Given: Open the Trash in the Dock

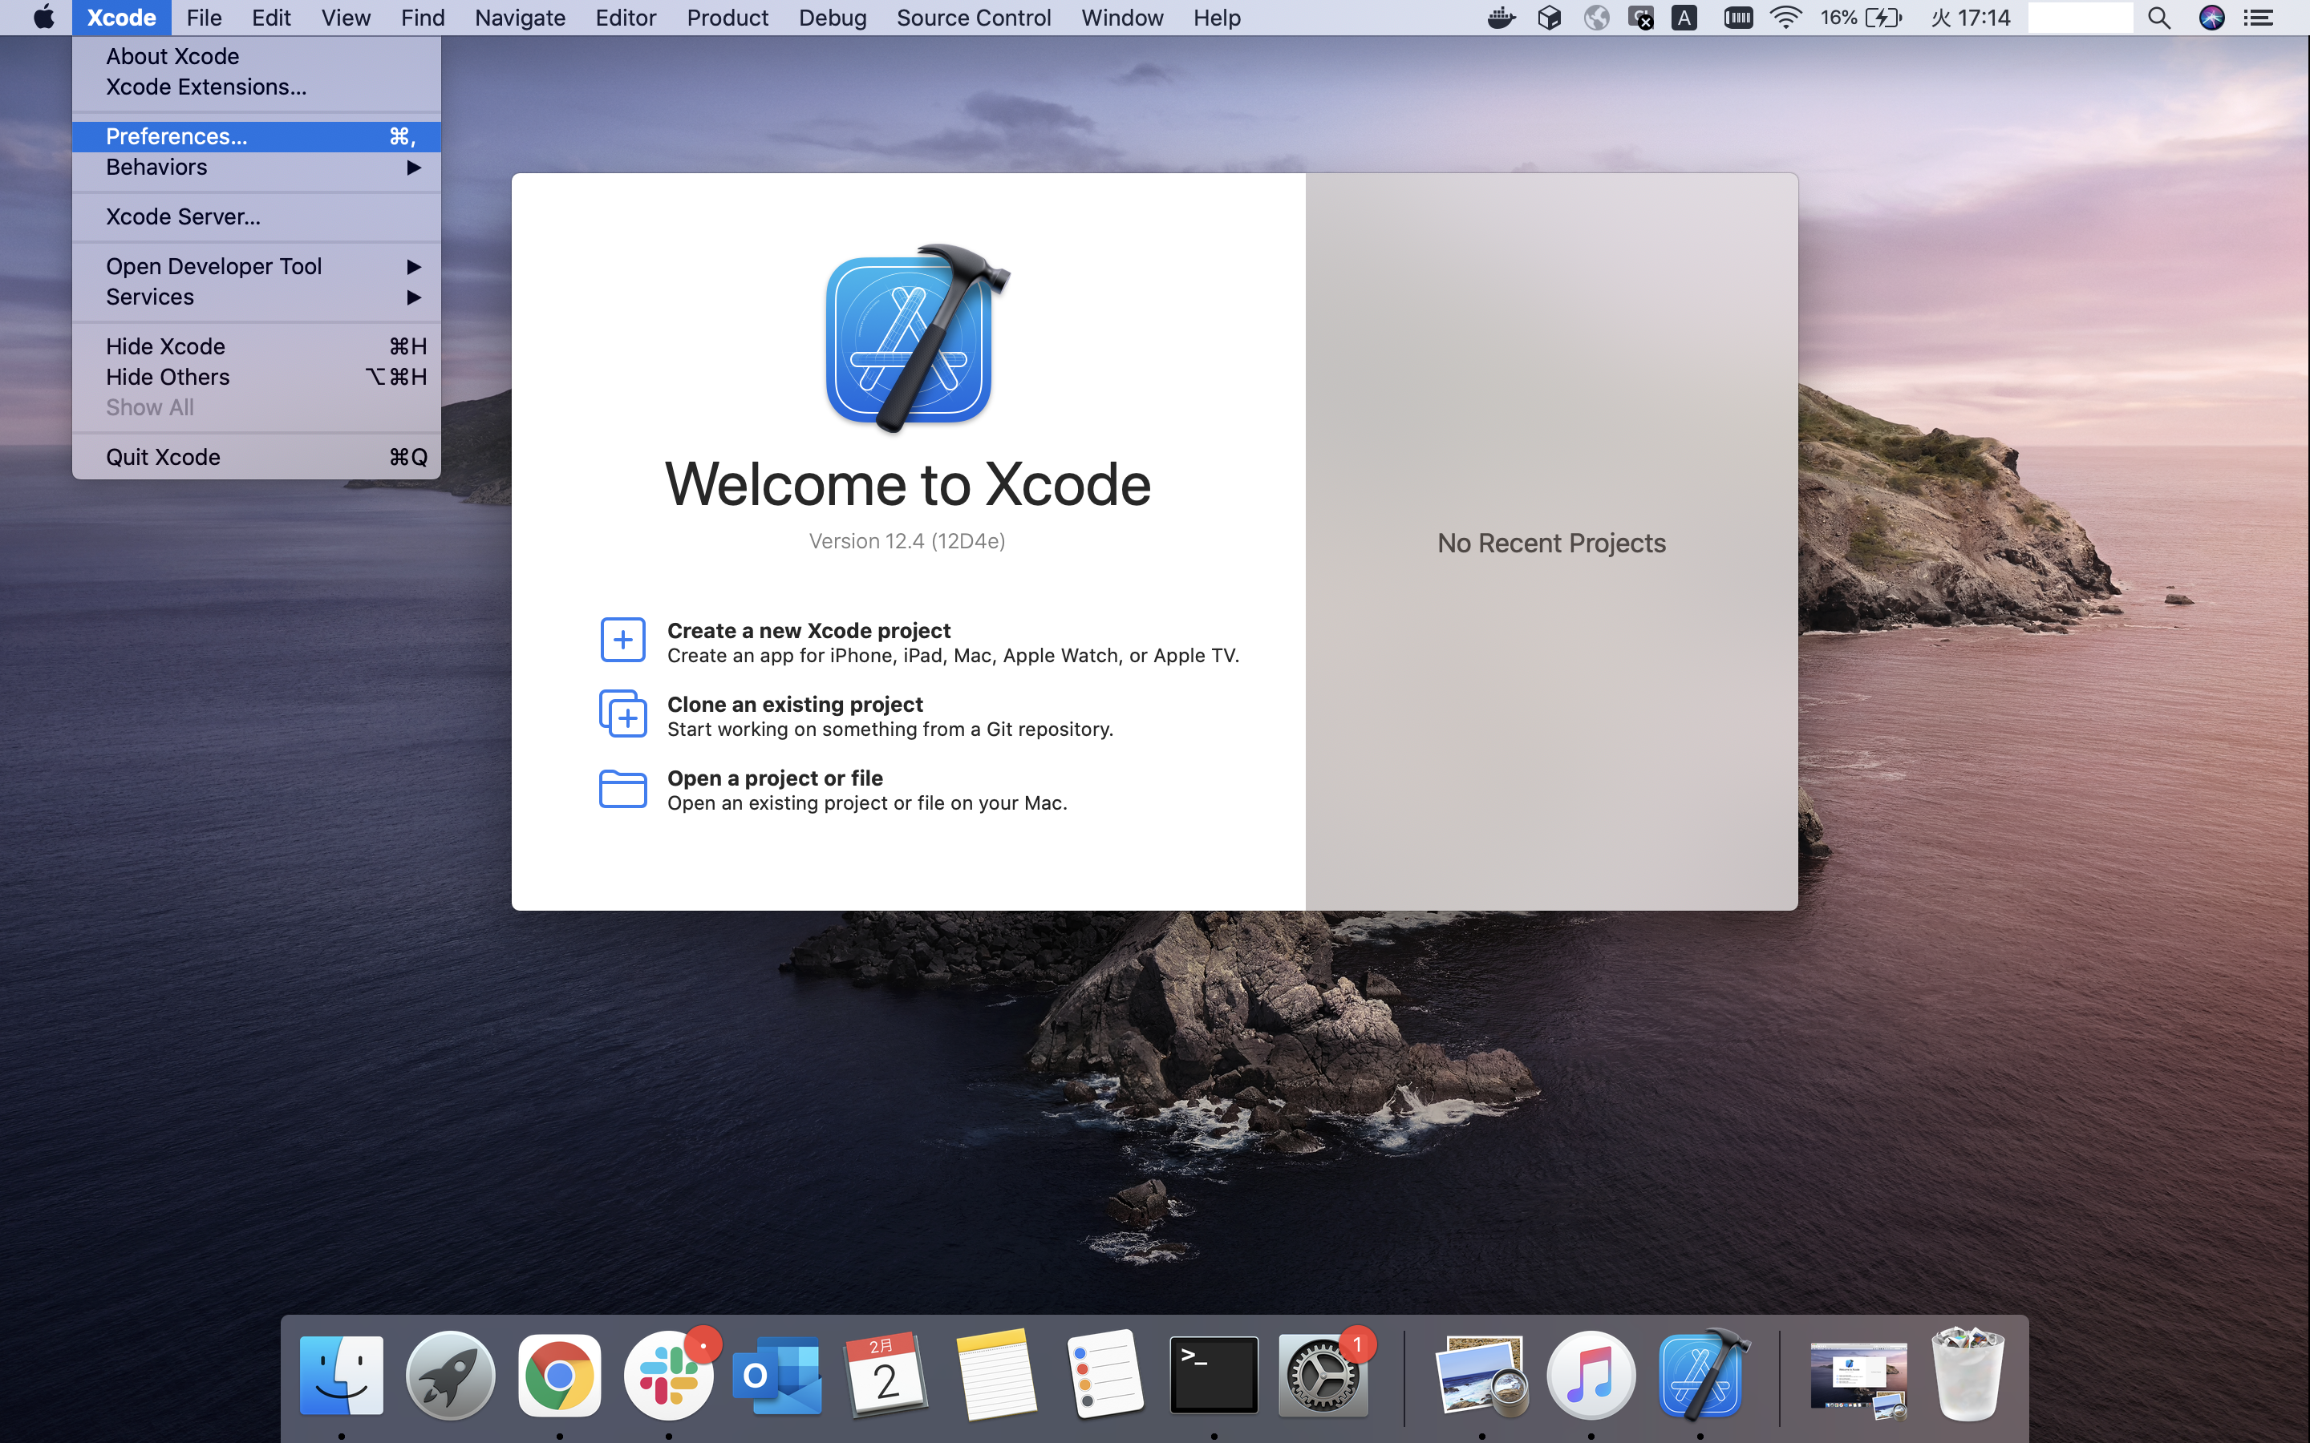Looking at the screenshot, I should point(1968,1375).
